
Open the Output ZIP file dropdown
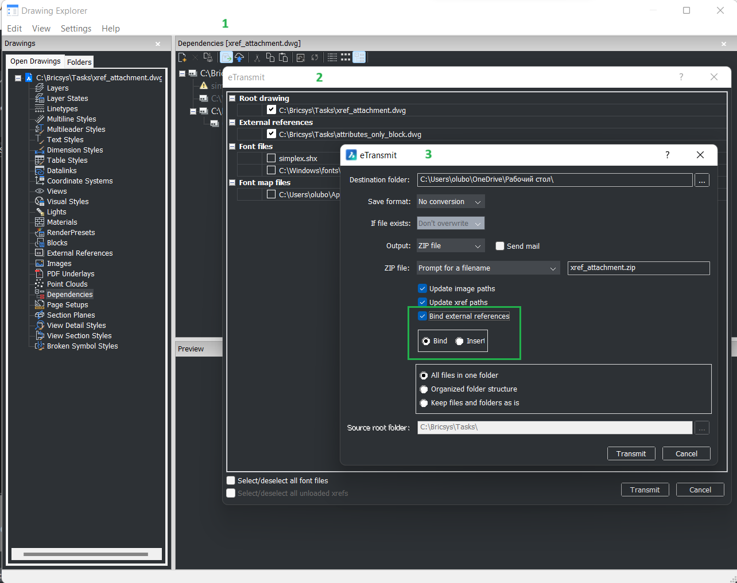(451, 245)
